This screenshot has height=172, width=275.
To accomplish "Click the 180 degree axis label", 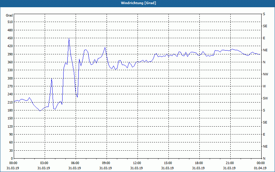I will click(10, 110).
